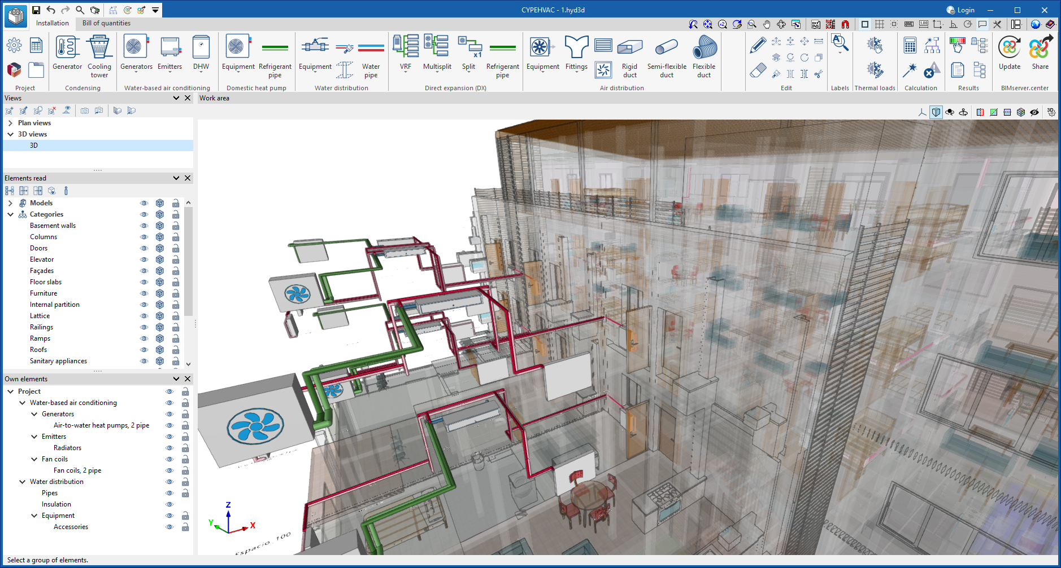This screenshot has height=568, width=1061.
Task: Expand the Plan views tree node
Action: [10, 123]
